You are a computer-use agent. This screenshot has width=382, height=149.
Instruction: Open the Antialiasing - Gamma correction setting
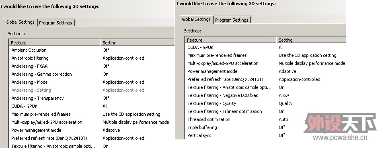click(105, 74)
